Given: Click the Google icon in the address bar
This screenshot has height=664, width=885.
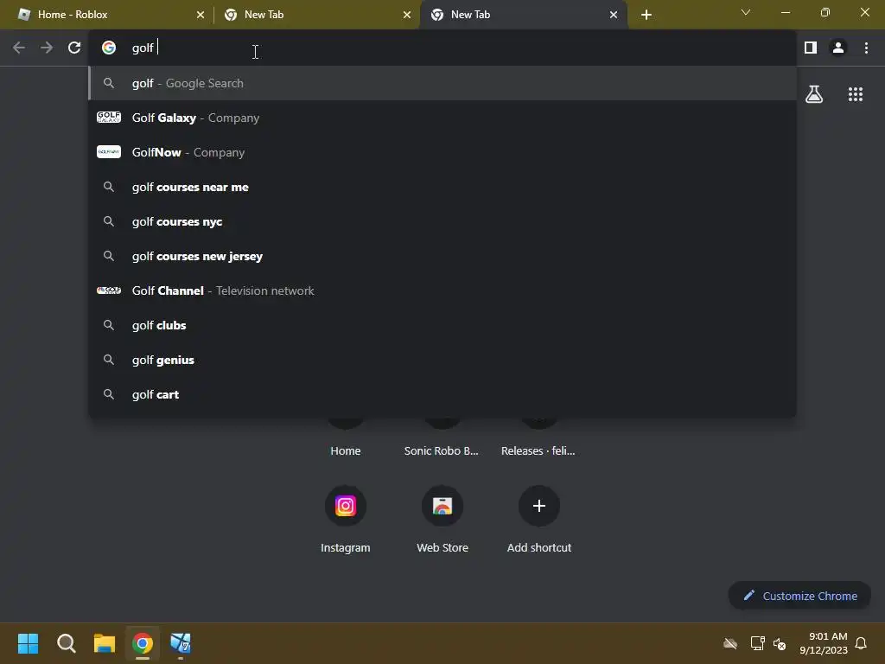Looking at the screenshot, I should 109,48.
